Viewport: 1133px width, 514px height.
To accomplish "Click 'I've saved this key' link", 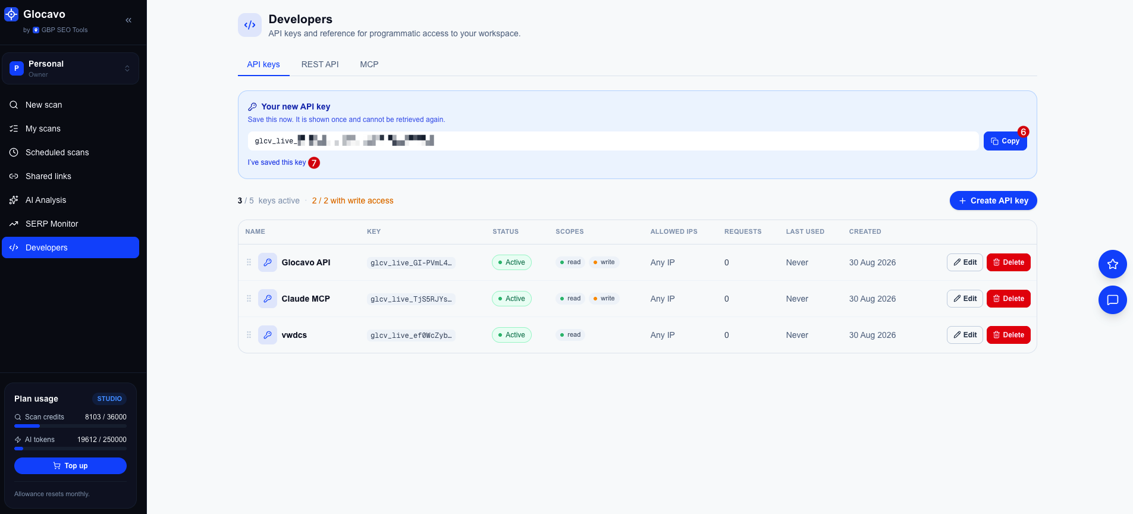I will pyautogui.click(x=277, y=162).
